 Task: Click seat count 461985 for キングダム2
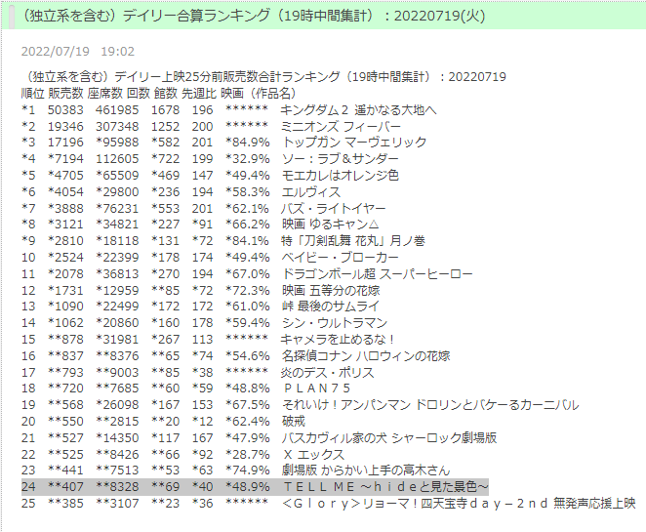pyautogui.click(x=117, y=110)
